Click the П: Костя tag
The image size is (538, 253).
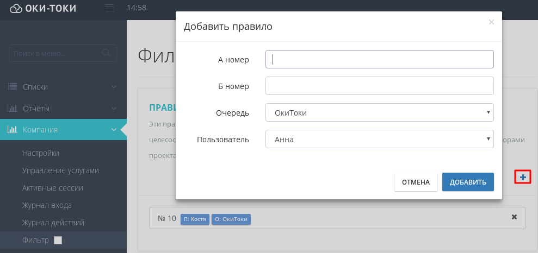[x=195, y=219]
